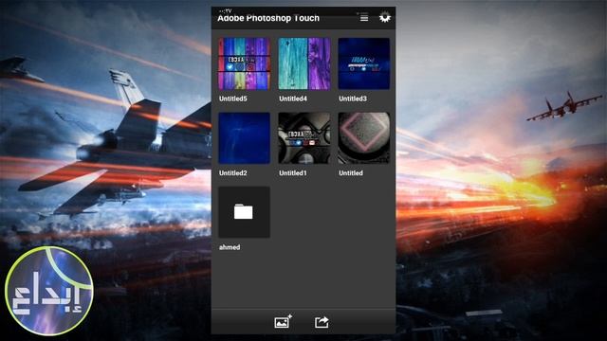Click the Untitled2 label text

point(233,172)
